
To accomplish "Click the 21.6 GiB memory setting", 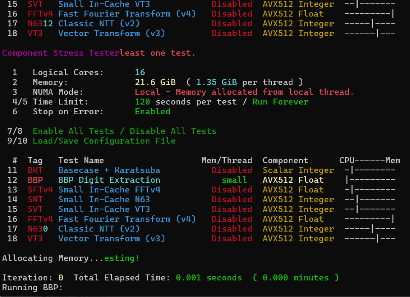I will click(155, 82).
